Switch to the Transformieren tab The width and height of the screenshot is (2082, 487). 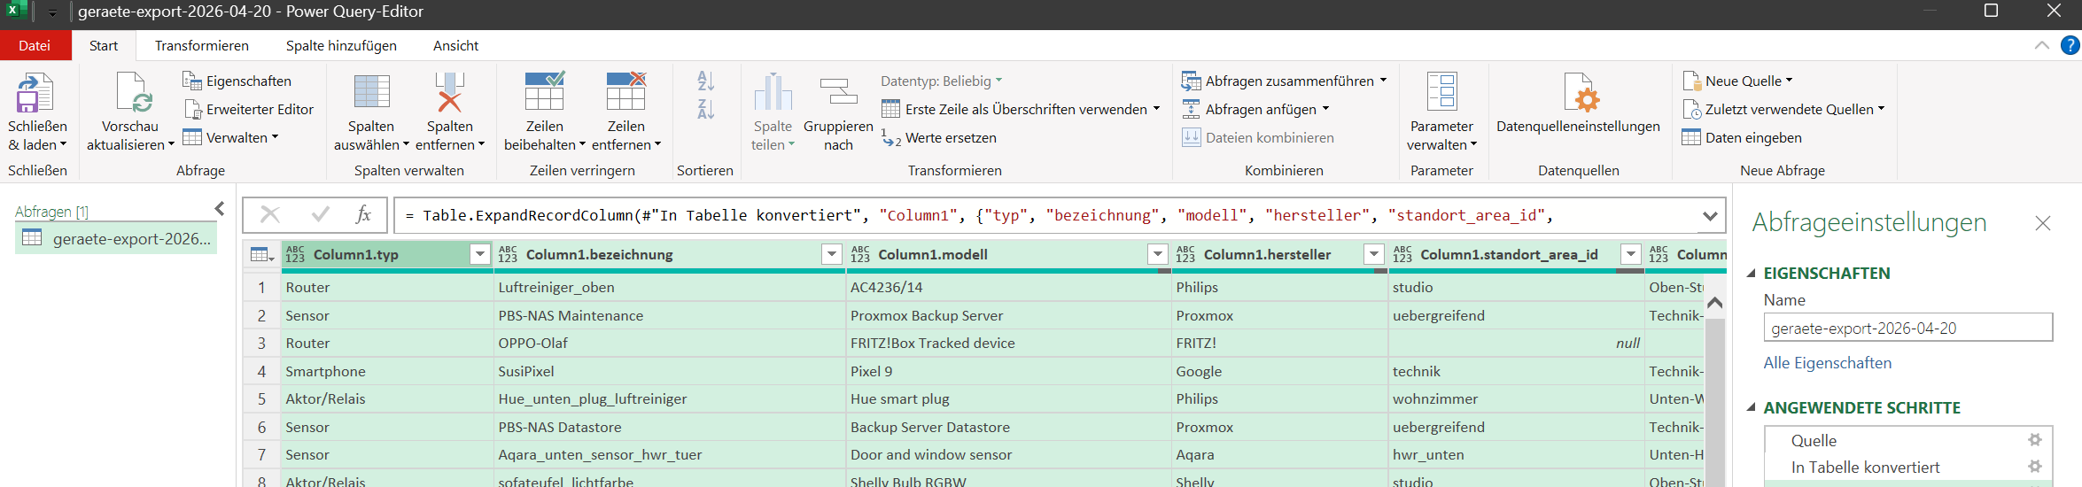click(x=201, y=45)
